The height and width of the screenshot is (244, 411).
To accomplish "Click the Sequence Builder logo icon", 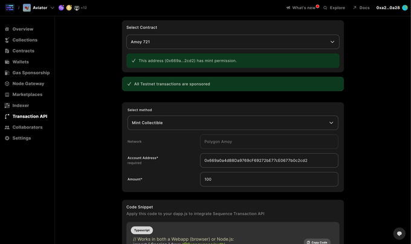I will pyautogui.click(x=10, y=8).
